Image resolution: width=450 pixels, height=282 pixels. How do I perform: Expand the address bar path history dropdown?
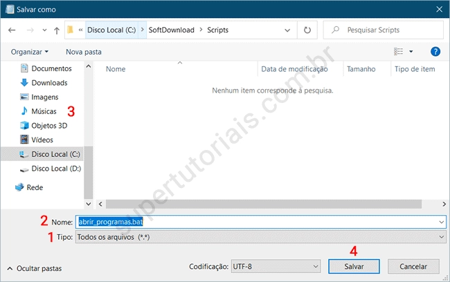tap(289, 30)
